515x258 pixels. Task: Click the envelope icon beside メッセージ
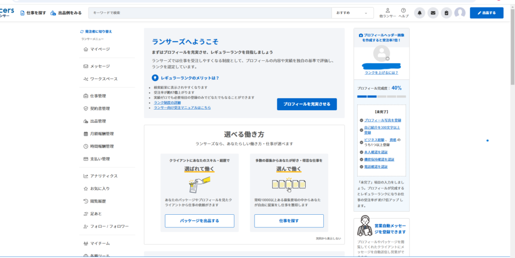pos(85,66)
